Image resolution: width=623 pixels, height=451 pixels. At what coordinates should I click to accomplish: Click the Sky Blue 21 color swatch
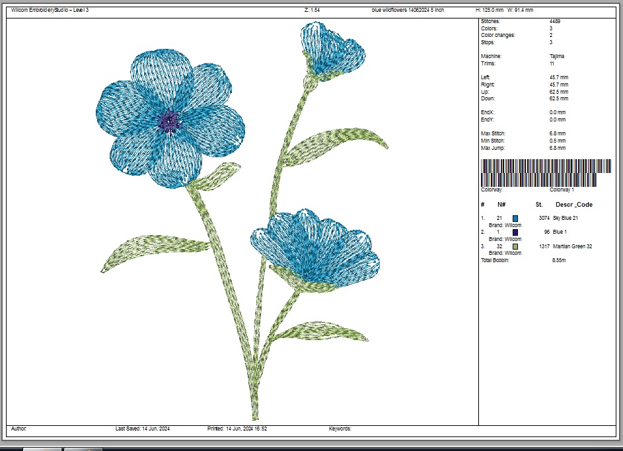pos(515,218)
